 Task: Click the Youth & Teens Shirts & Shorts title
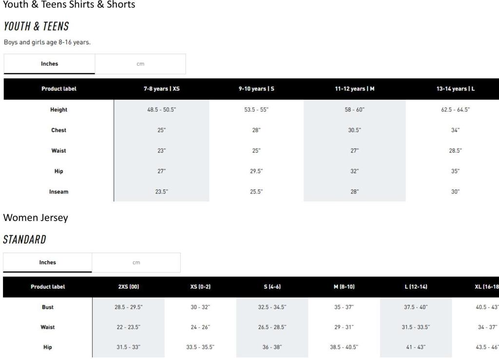pyautogui.click(x=69, y=5)
